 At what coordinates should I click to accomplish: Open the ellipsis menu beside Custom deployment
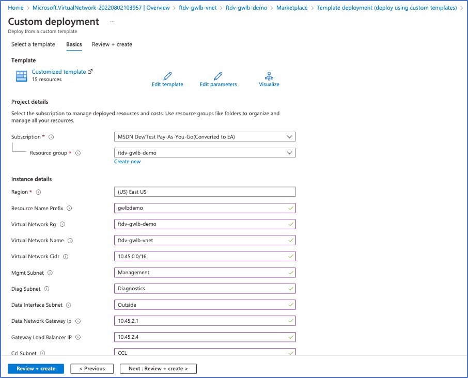coord(111,21)
